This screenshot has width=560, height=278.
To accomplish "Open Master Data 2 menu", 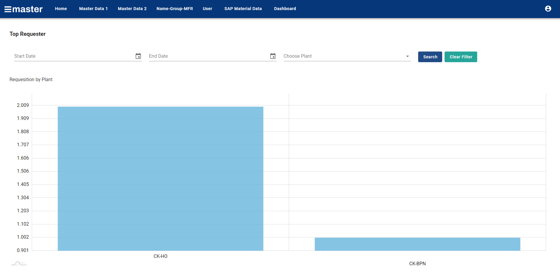I will coord(132,9).
